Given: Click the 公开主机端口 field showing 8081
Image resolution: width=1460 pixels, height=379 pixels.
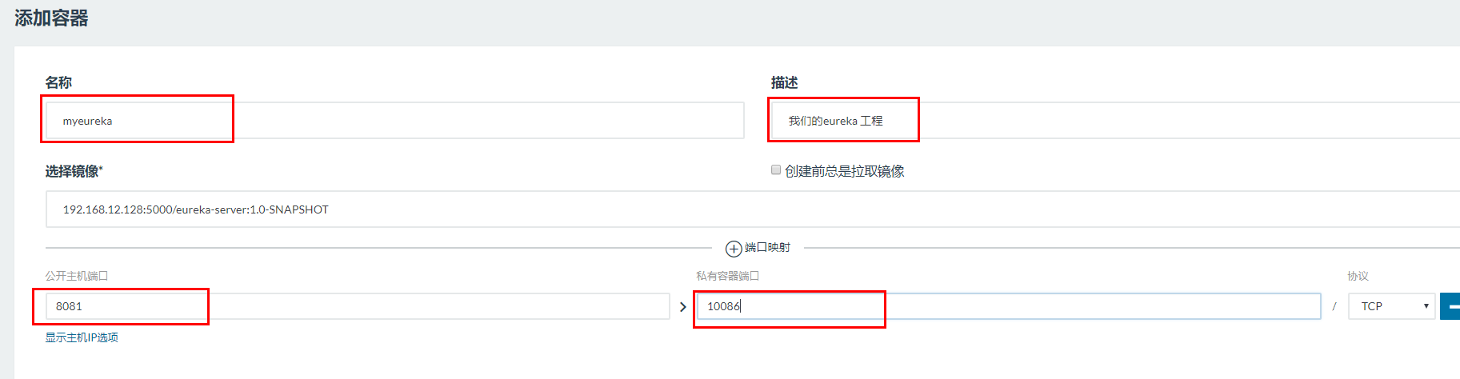Looking at the screenshot, I should click(358, 306).
